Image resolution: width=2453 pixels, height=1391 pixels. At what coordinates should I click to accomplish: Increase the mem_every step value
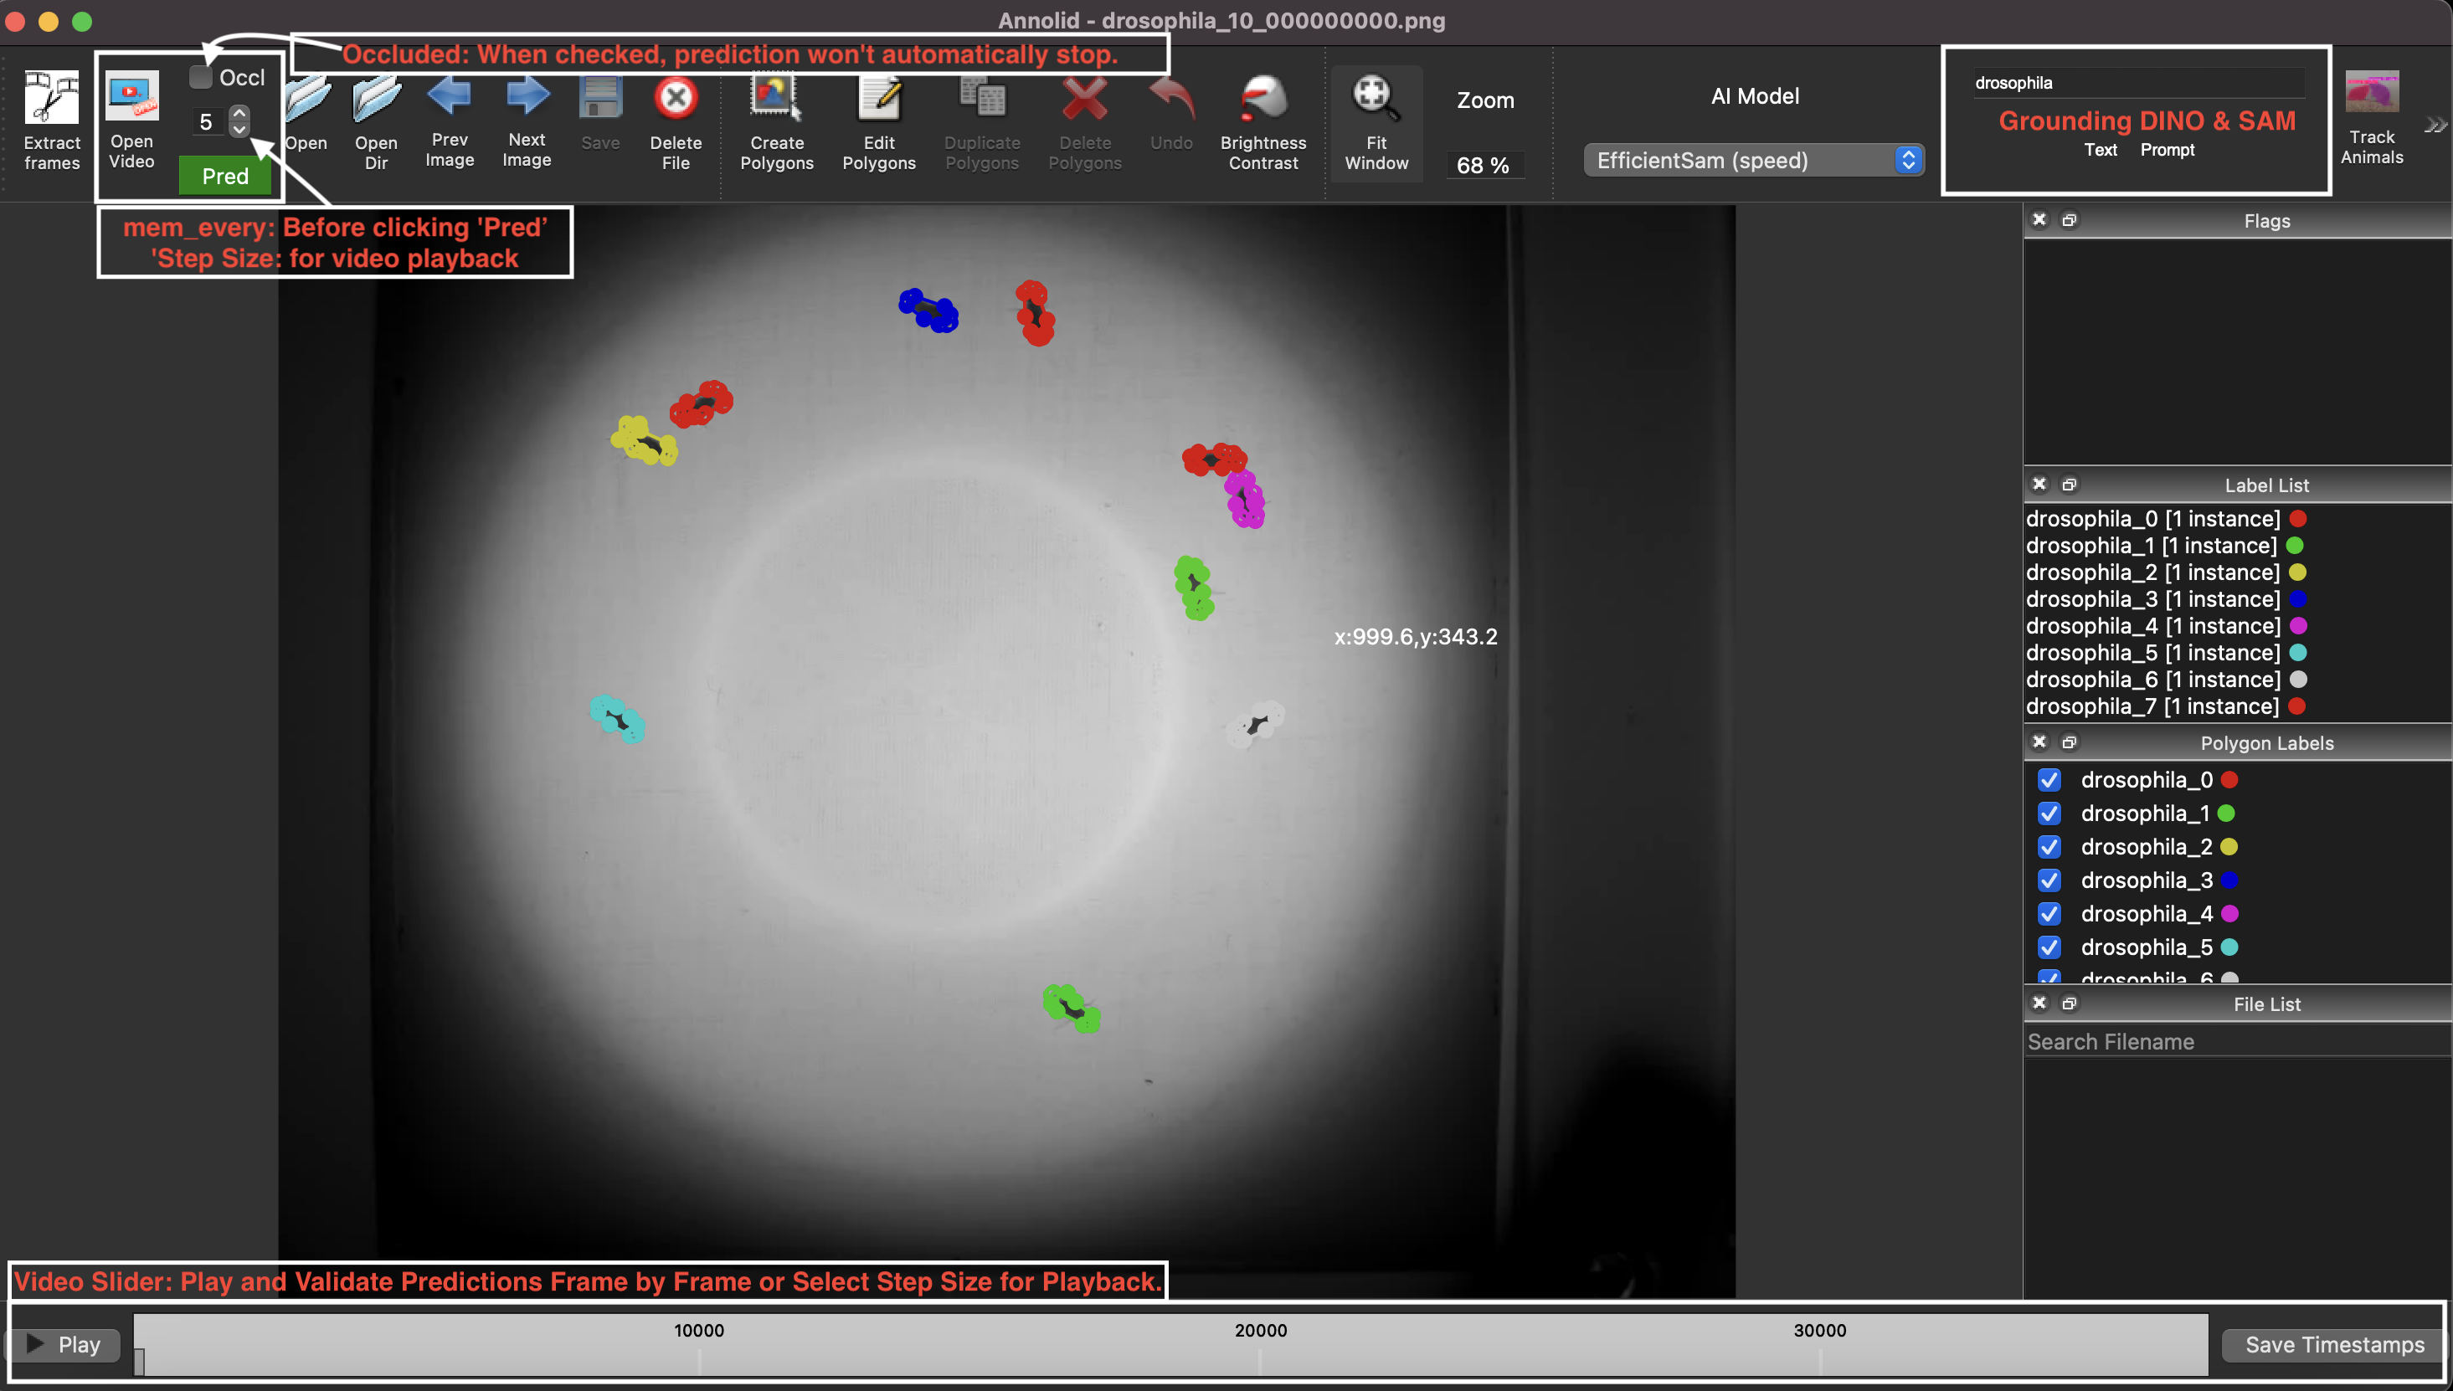(x=239, y=113)
